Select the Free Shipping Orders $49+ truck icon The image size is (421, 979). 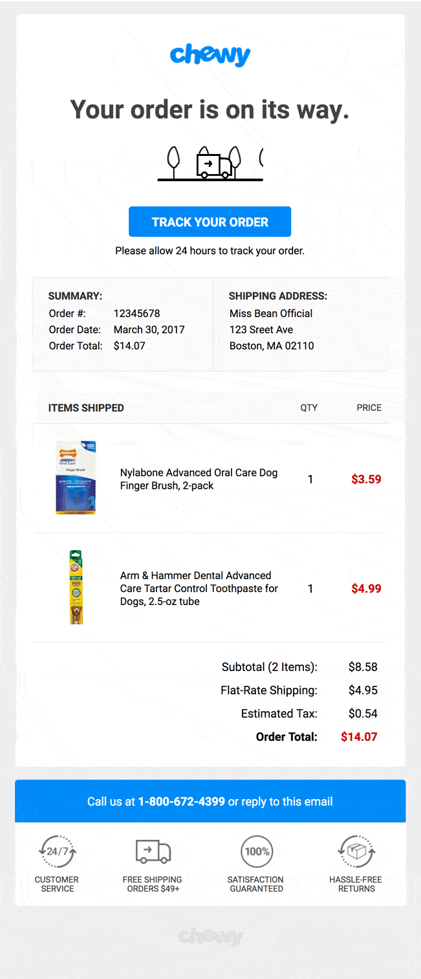coord(153,851)
